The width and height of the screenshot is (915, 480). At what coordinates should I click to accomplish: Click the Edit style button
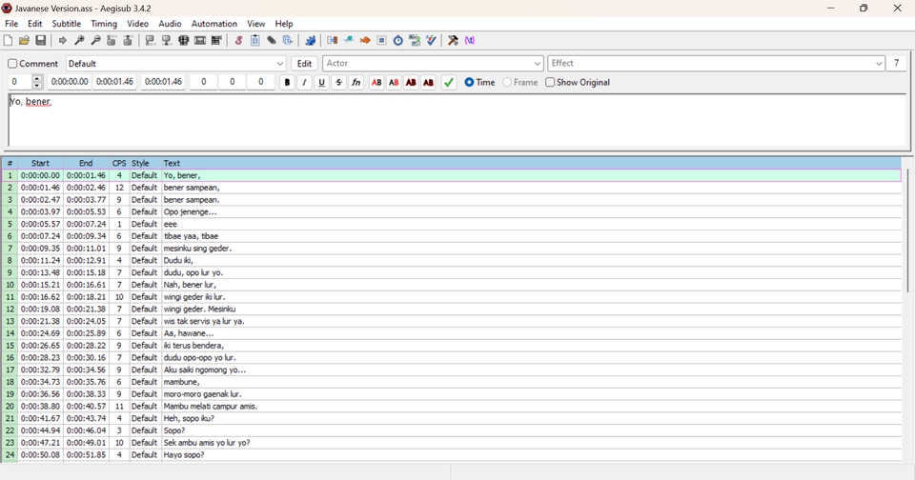(305, 64)
